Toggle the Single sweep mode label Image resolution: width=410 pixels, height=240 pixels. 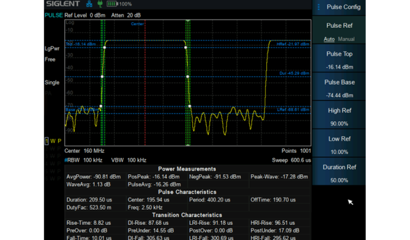pos(52,83)
